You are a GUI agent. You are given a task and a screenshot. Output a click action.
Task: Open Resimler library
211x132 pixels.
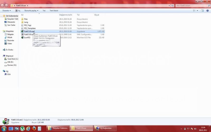click(x=9, y=40)
